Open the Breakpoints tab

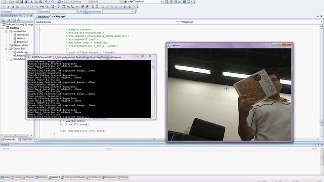(x=109, y=177)
